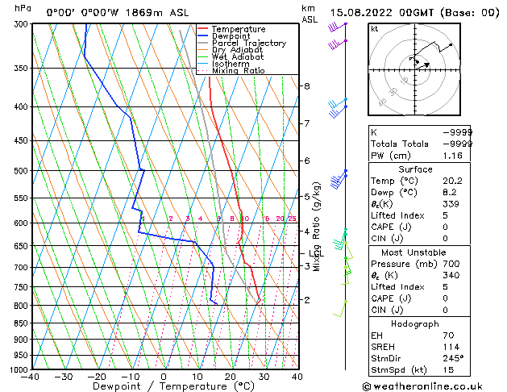
Task: Click the date text '15.08.2022 00GMT'
Action: coord(382,13)
